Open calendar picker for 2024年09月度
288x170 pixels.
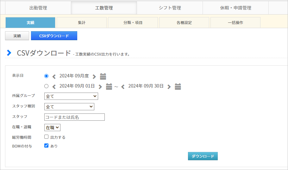point(103,76)
